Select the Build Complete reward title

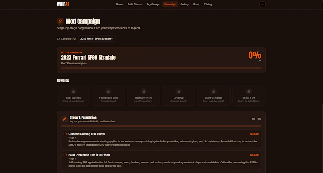click(x=214, y=98)
